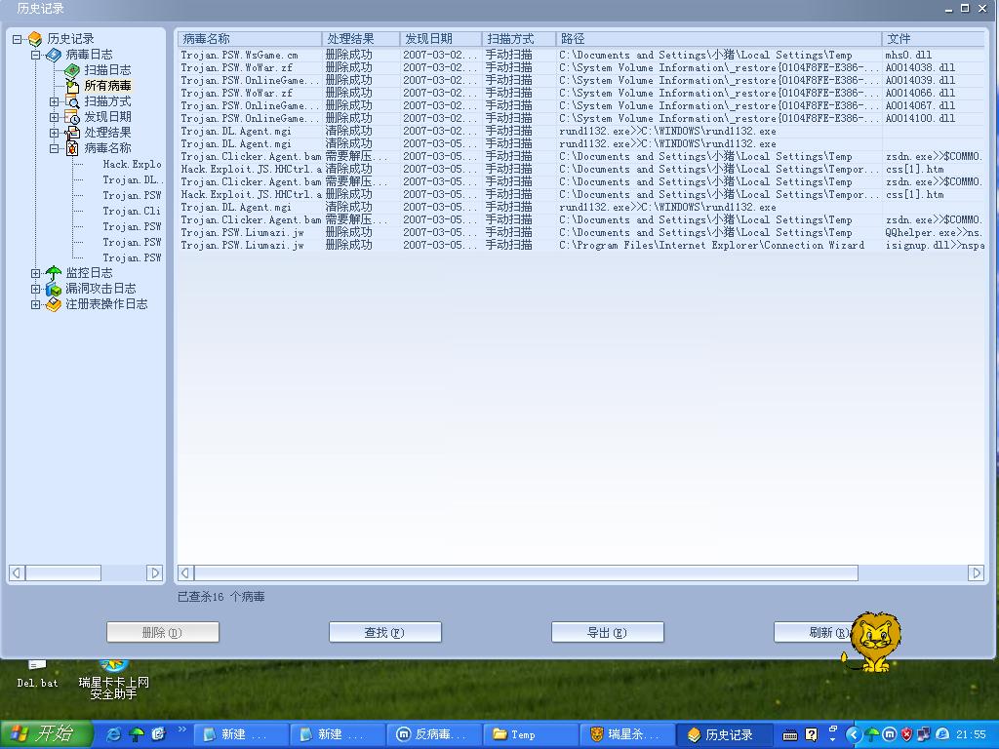Image resolution: width=999 pixels, height=749 pixels.
Task: Click the tree panel right scroll arrow
Action: (154, 573)
